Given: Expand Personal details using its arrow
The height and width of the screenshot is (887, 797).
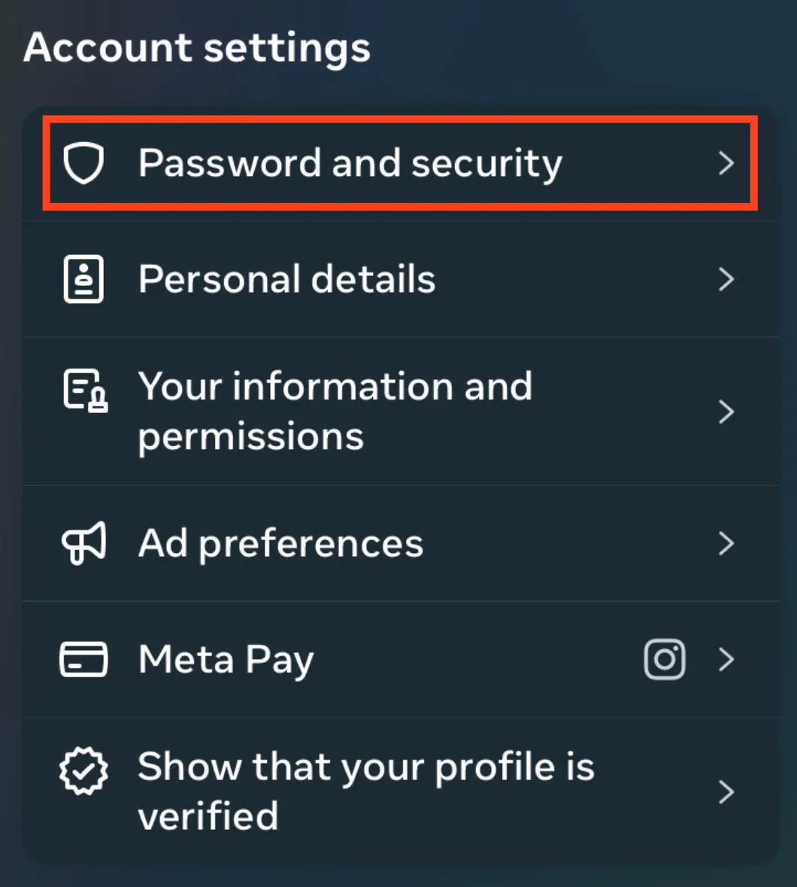Looking at the screenshot, I should pos(726,279).
